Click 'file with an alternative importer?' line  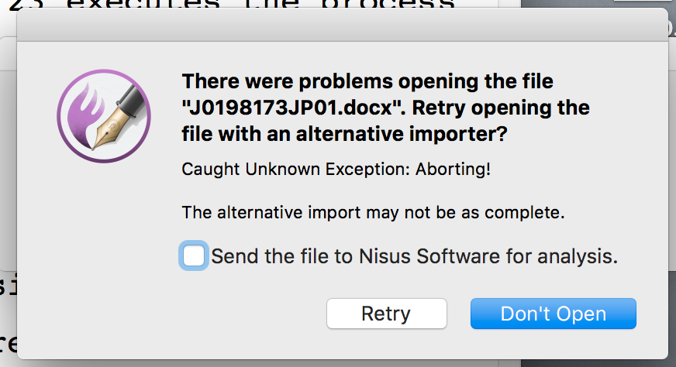(x=344, y=134)
